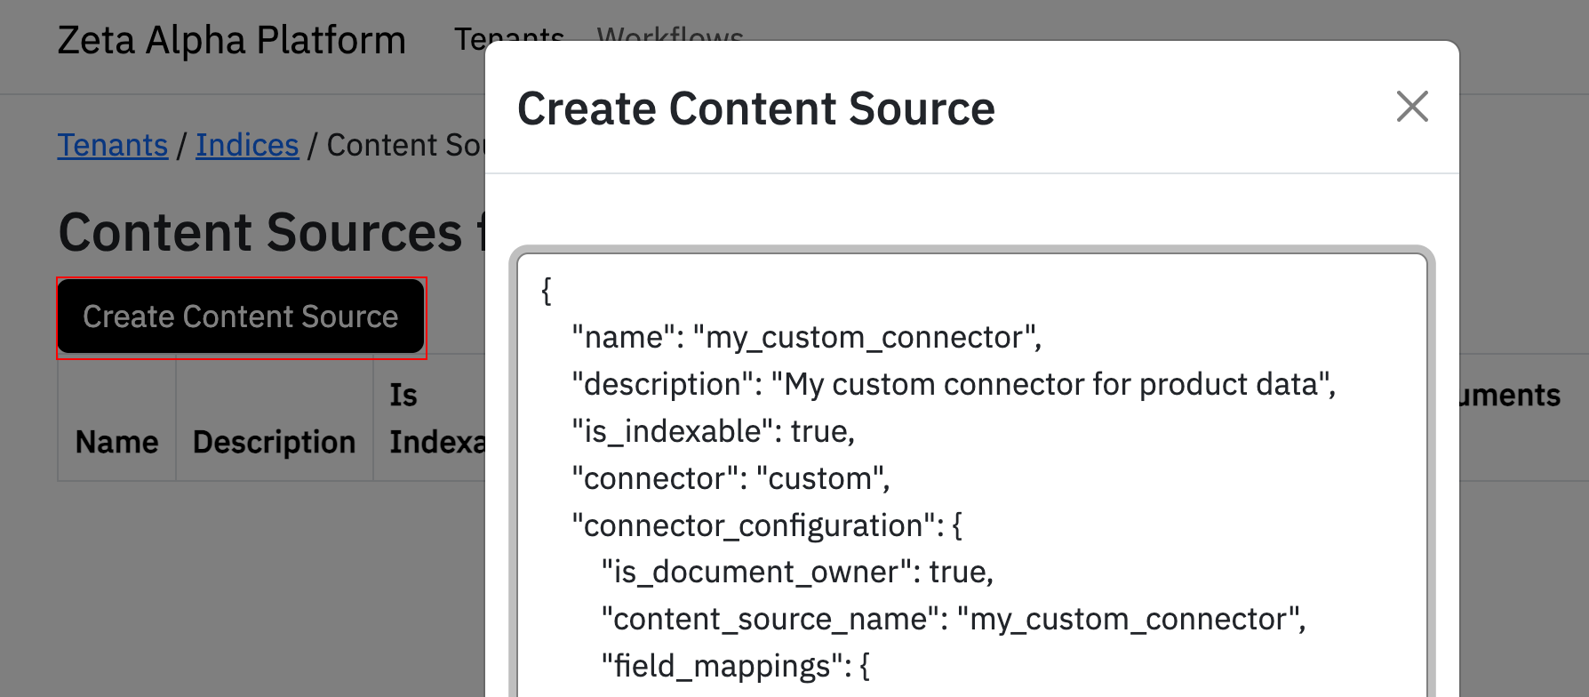Viewport: 1589px width, 697px height.
Task: Open the Indices breadcrumb link
Action: 247,145
